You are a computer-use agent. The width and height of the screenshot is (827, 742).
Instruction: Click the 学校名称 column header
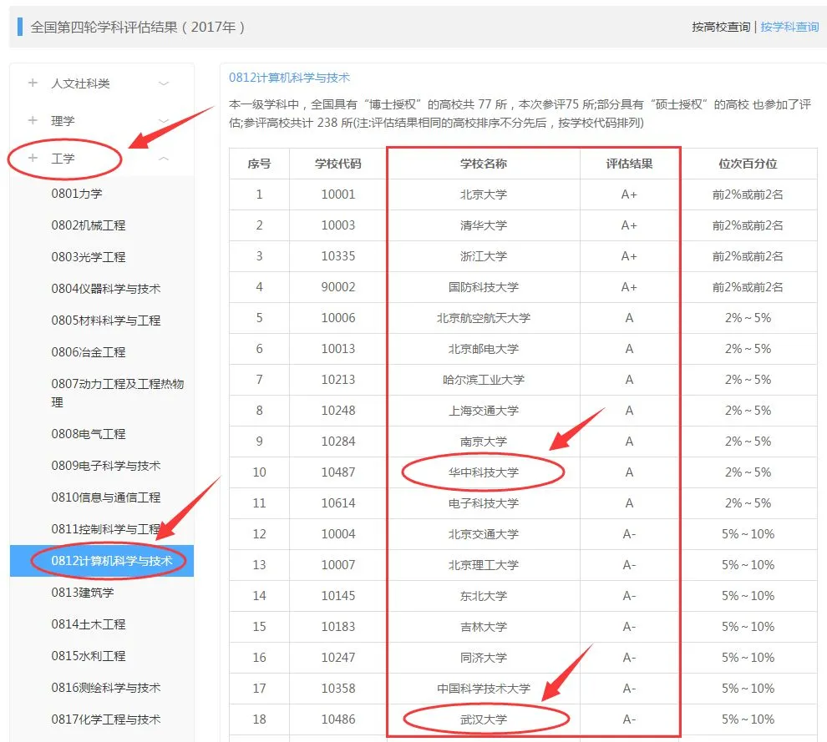point(483,164)
